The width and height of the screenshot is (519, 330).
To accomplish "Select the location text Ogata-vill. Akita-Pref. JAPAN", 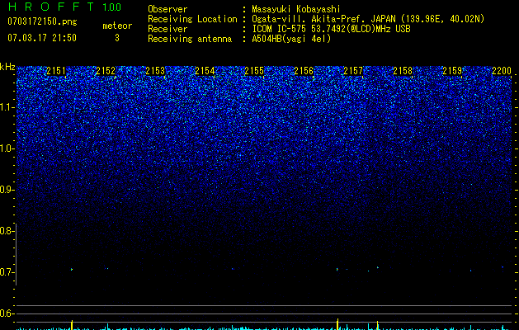I will (x=323, y=19).
